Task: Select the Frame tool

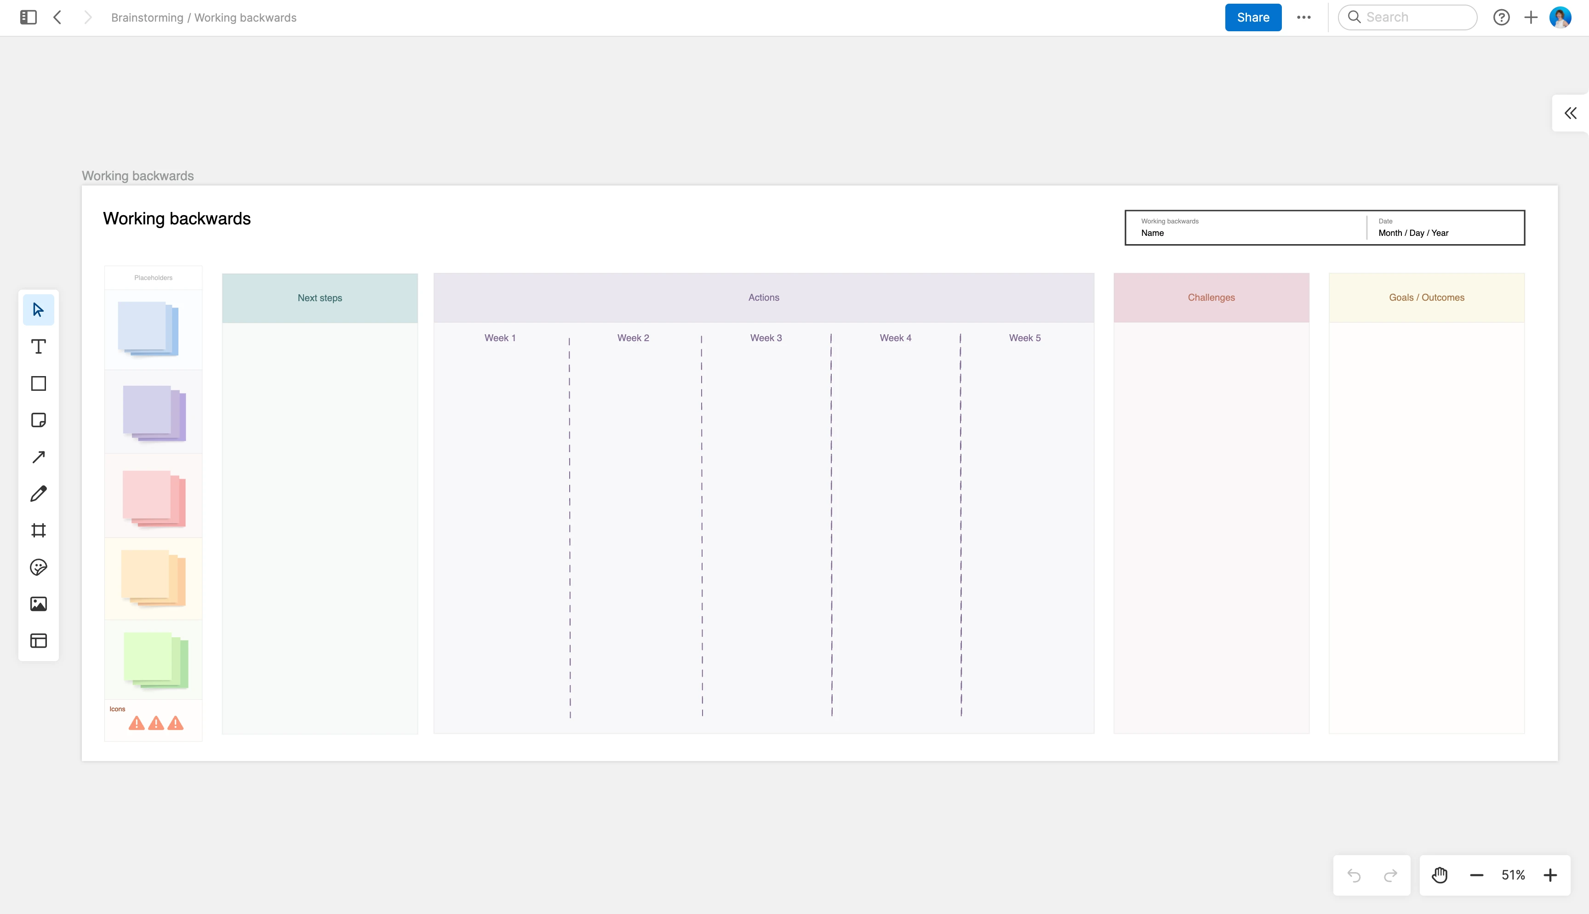Action: click(38, 531)
